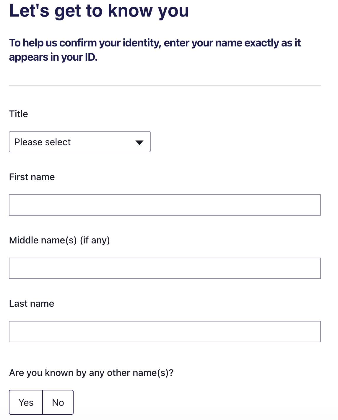Click the 'Are you known by any other name(s)?' question
Screen dimensions: 338x420
click(91, 373)
